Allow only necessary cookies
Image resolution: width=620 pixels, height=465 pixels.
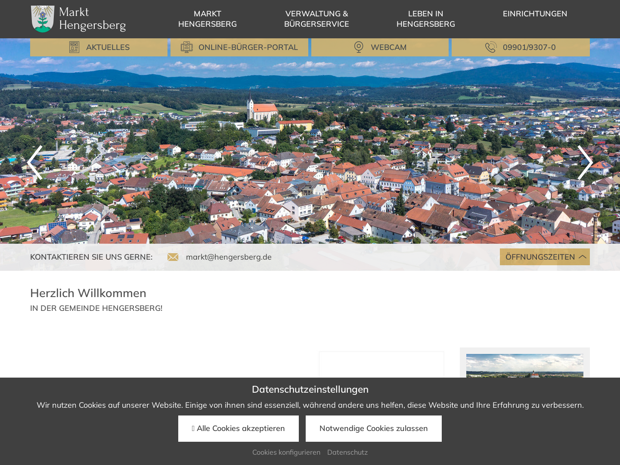[374, 428]
